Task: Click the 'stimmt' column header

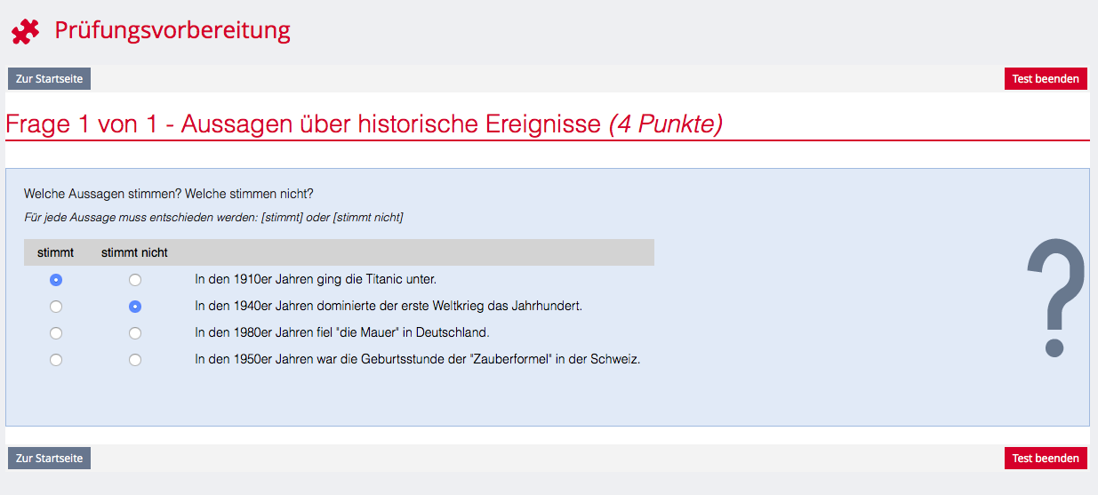Action: (55, 252)
